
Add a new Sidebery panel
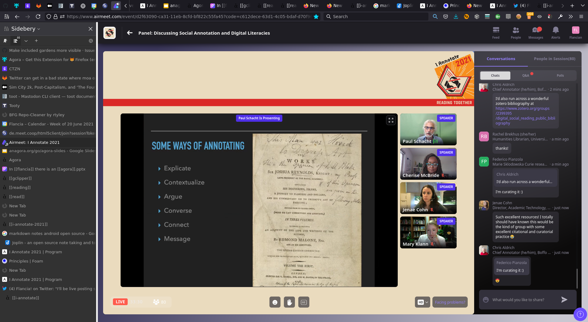point(36,41)
